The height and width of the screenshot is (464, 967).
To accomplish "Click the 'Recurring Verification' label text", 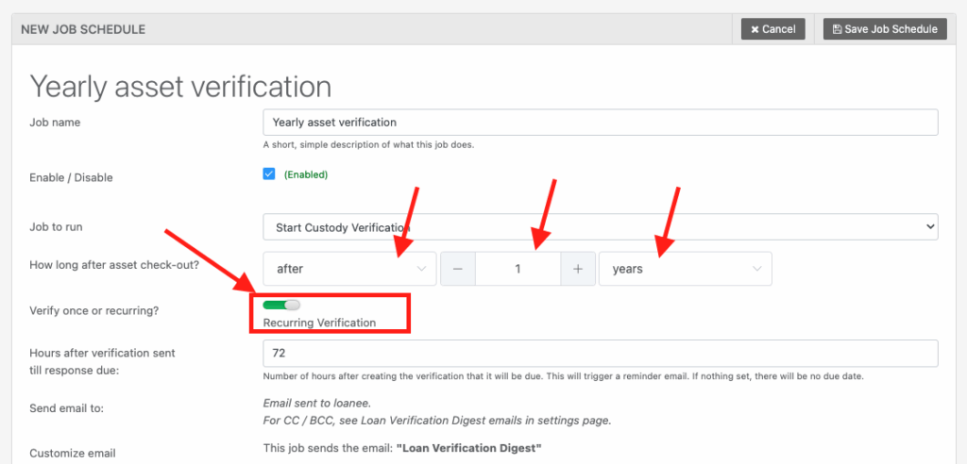I will click(319, 323).
